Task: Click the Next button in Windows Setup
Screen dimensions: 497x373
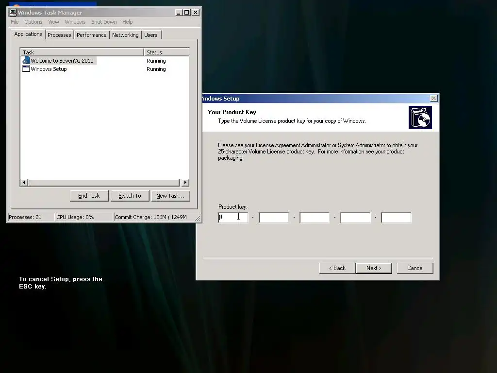Action: pos(374,268)
